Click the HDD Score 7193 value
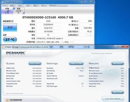This screenshot has height=102, width=130. (x=122, y=86)
